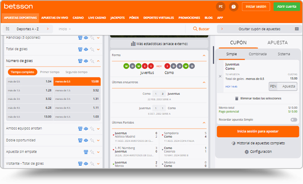Collapse the Últimos encuentros section
303x184 pixels.
coord(204,83)
